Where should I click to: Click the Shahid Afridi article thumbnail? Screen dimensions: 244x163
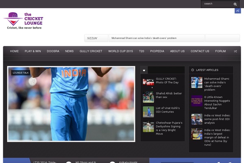pyautogui.click(x=148, y=97)
